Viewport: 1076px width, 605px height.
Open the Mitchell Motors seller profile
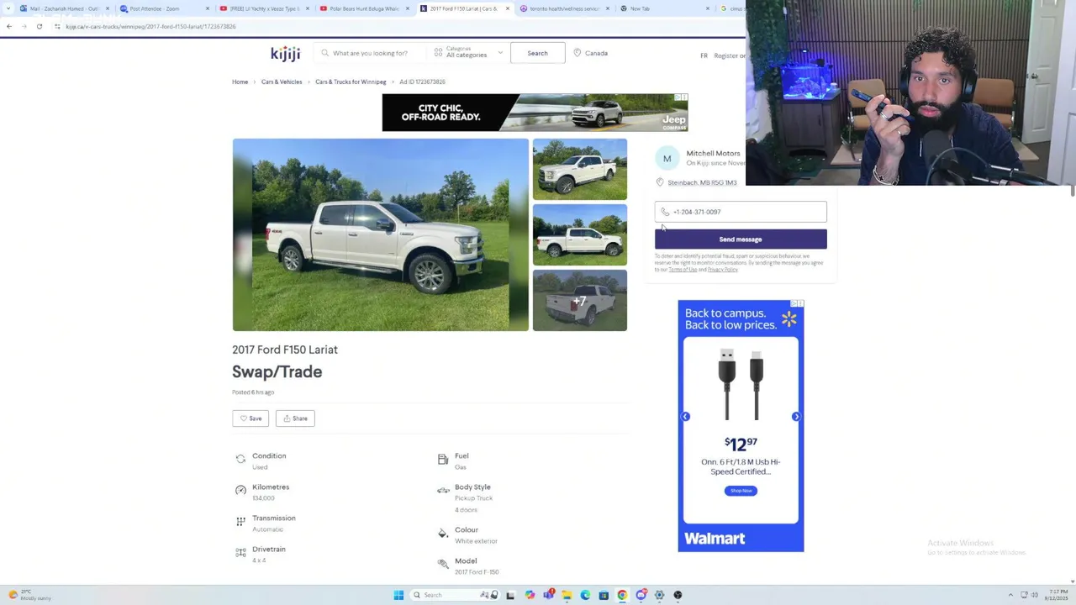coord(713,153)
